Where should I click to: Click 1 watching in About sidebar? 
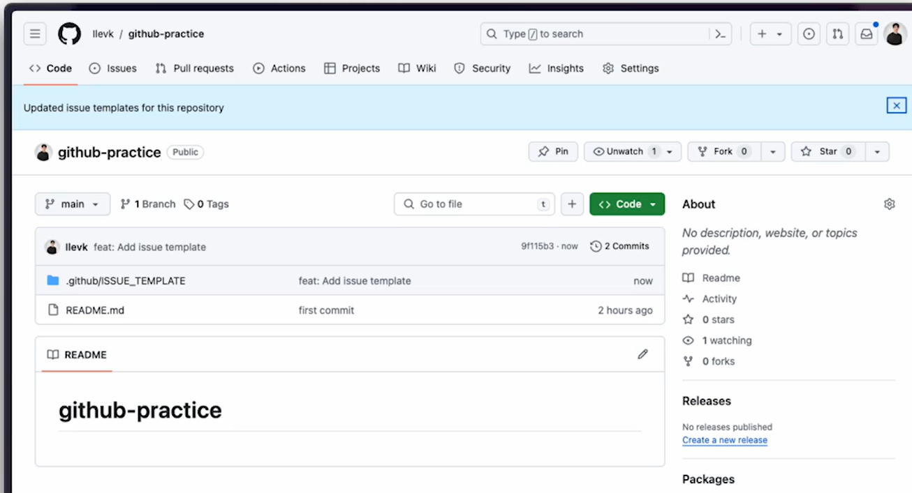717,340
